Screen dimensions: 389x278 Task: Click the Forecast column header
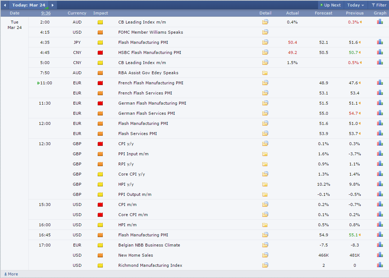coord(324,13)
